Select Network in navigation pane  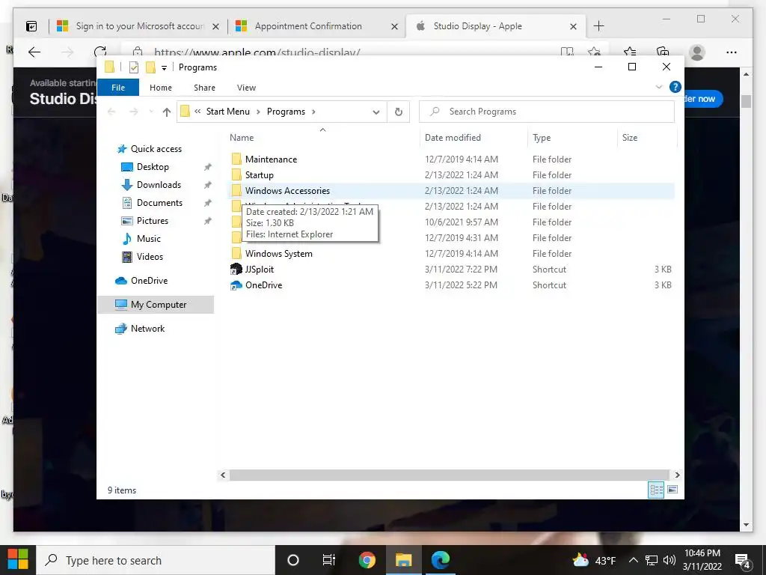(147, 329)
